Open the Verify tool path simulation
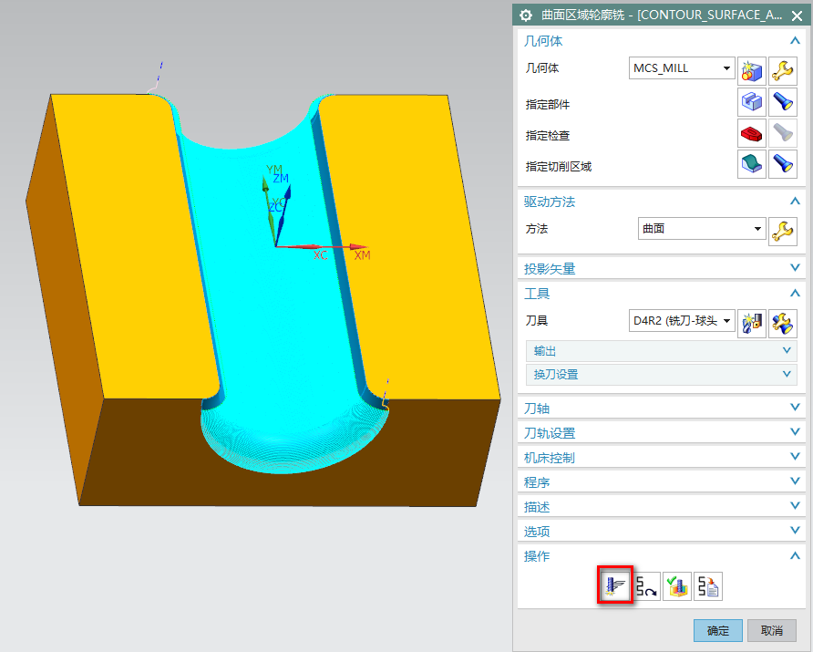Image resolution: width=813 pixels, height=652 pixels. [x=676, y=585]
